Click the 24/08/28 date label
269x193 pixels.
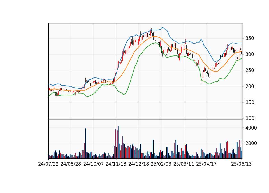click(x=71, y=164)
